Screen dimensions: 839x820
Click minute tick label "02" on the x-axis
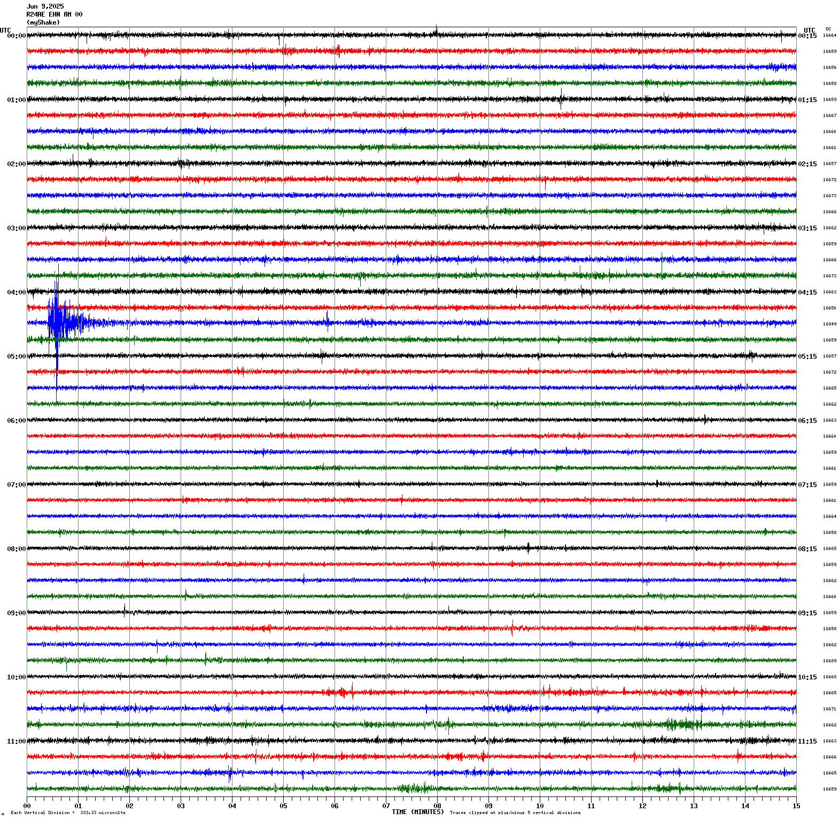[130, 806]
